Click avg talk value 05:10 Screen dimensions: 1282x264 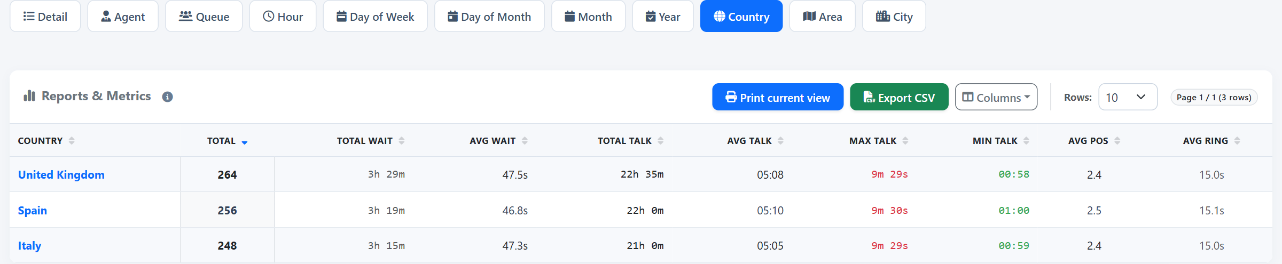click(x=770, y=211)
